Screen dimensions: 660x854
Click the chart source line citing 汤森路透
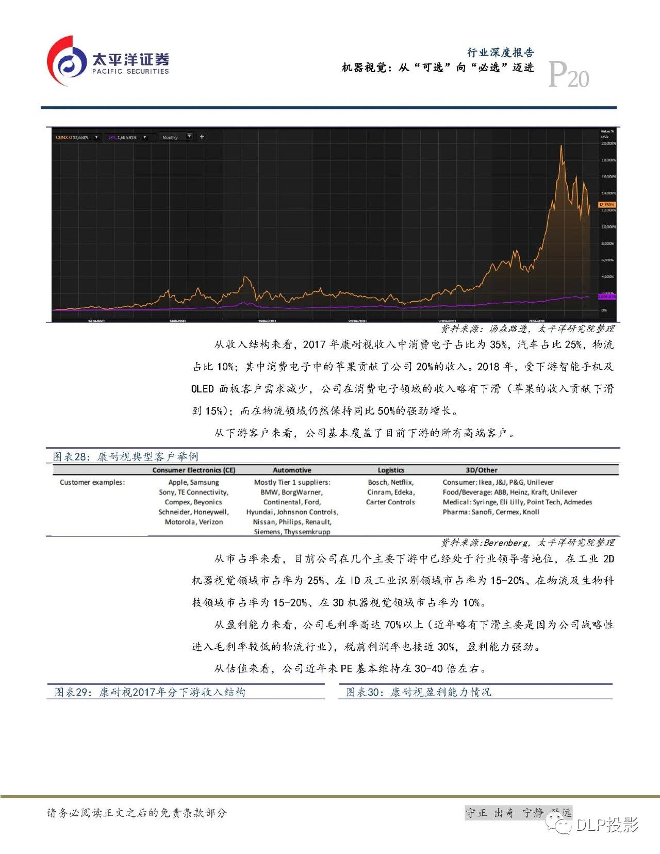coord(527,329)
